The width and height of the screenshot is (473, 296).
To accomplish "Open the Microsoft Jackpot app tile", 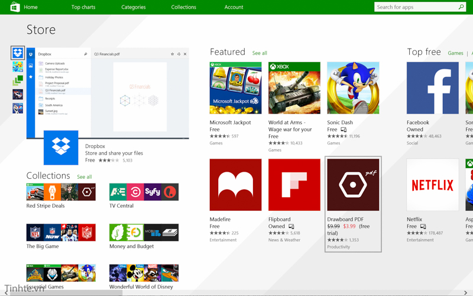I will [235, 88].
